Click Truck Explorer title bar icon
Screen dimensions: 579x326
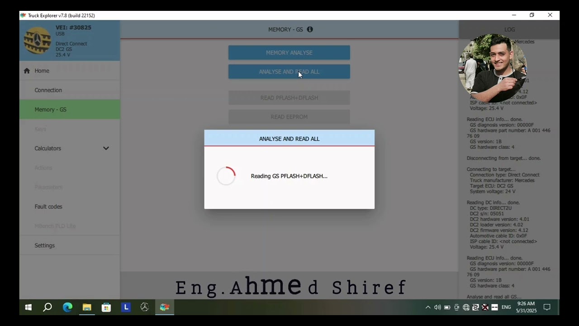pyautogui.click(x=23, y=15)
